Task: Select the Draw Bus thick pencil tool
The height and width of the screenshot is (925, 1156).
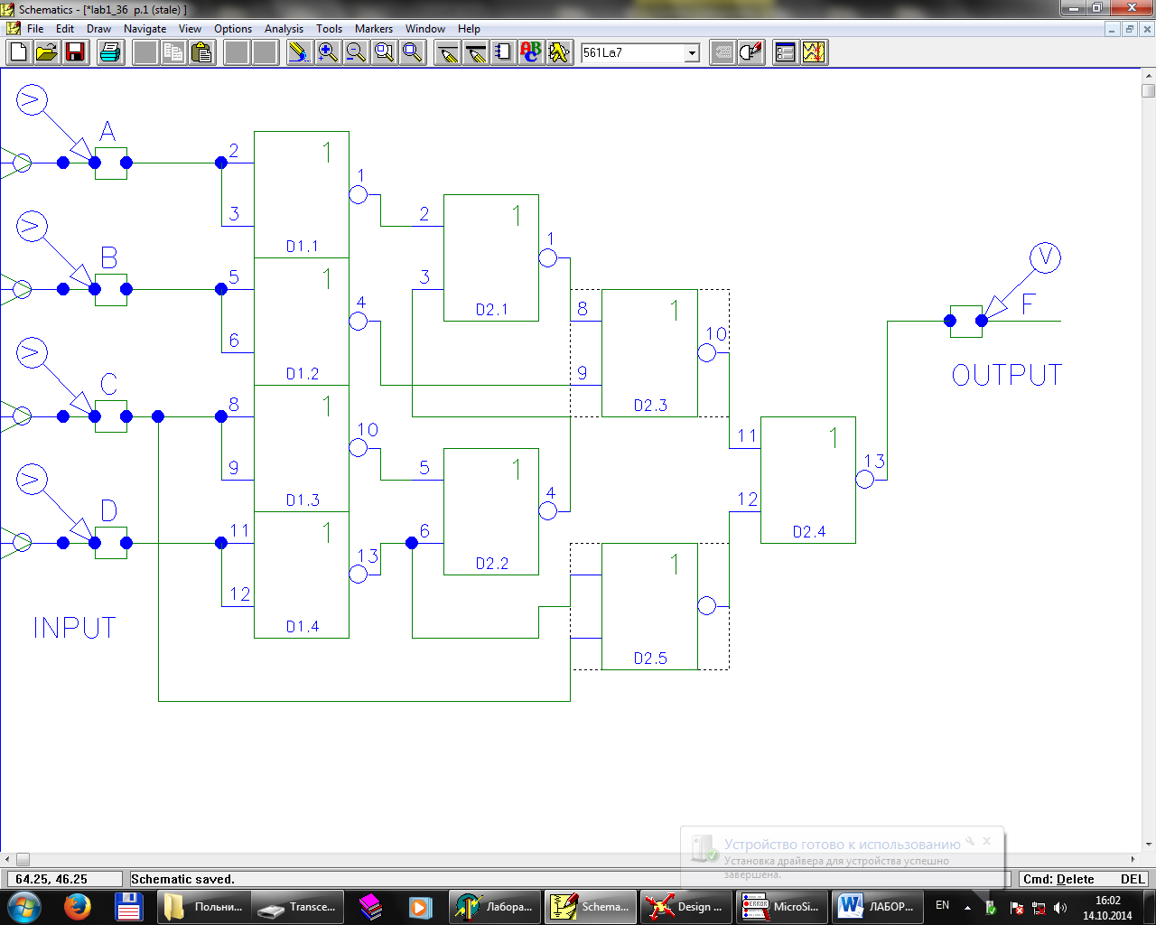Action: 476,52
